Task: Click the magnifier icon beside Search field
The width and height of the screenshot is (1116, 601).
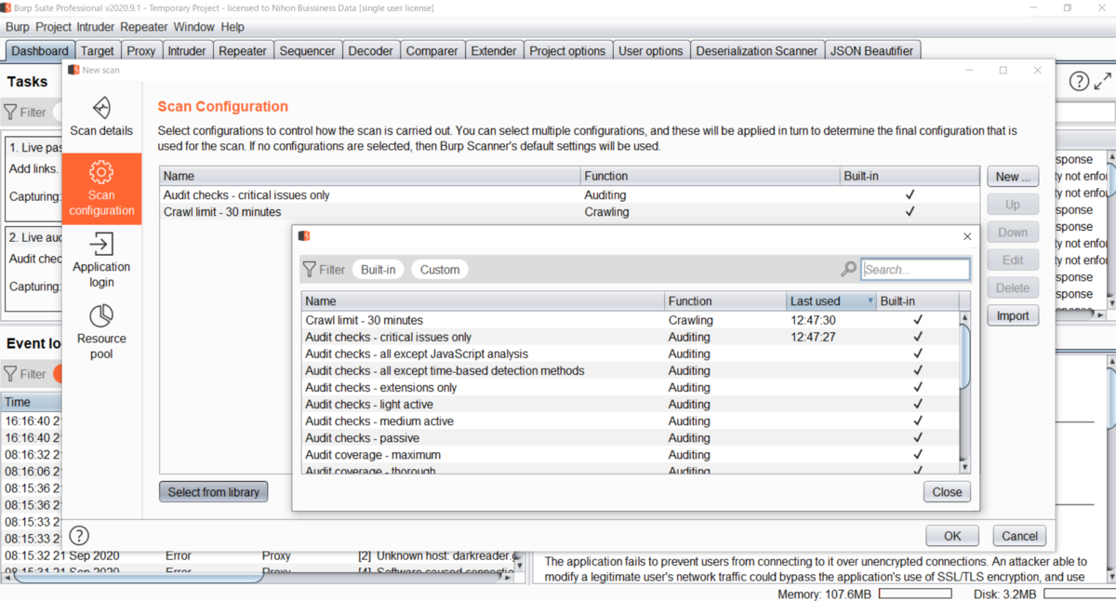Action: (x=848, y=269)
